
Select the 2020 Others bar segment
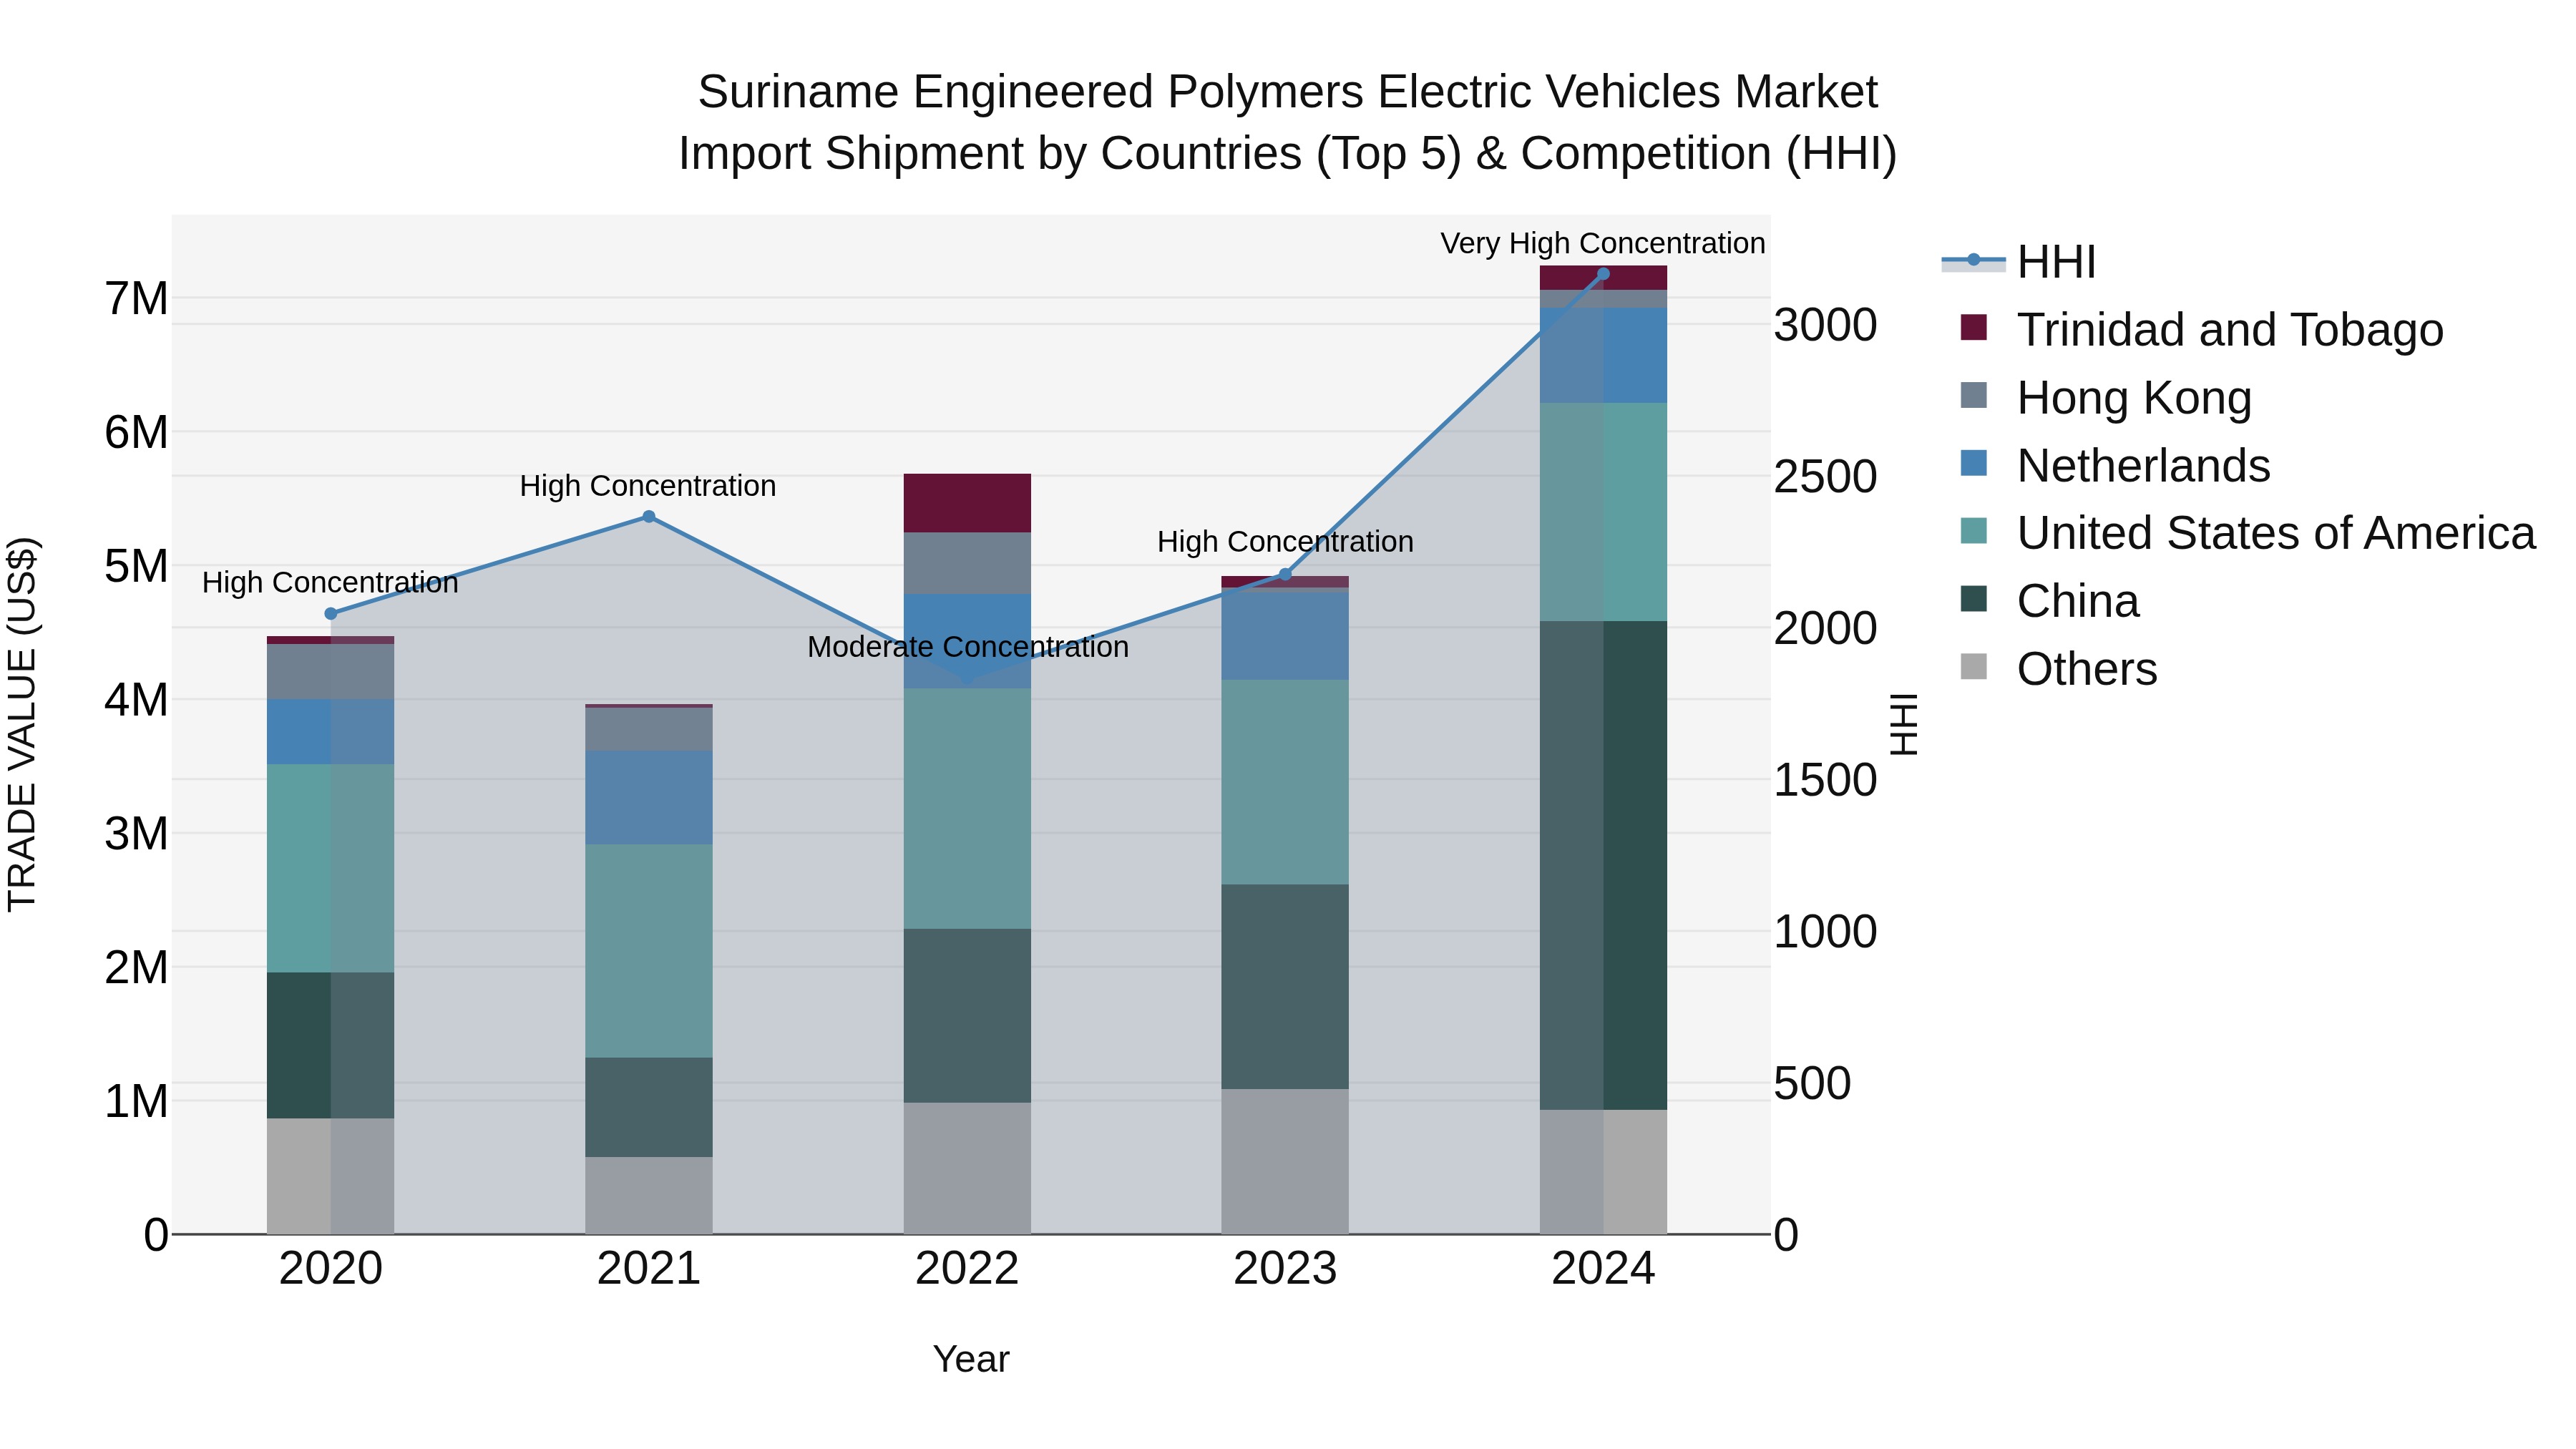tap(330, 1176)
